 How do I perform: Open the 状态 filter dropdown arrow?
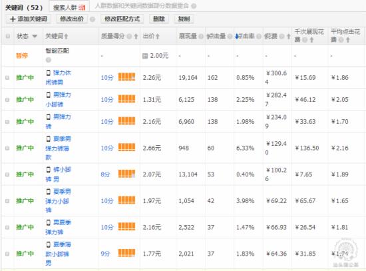click(35, 36)
